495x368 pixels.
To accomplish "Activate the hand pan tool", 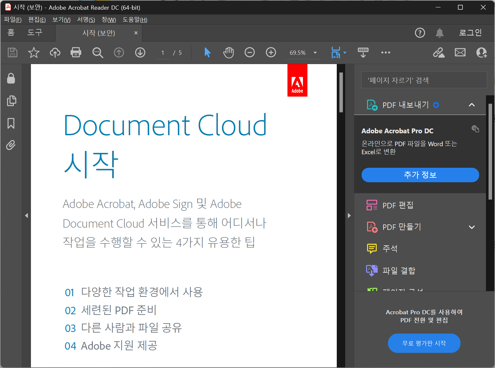I will (x=228, y=52).
